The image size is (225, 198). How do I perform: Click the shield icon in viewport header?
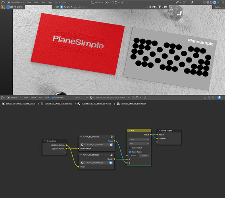coord(165,7)
